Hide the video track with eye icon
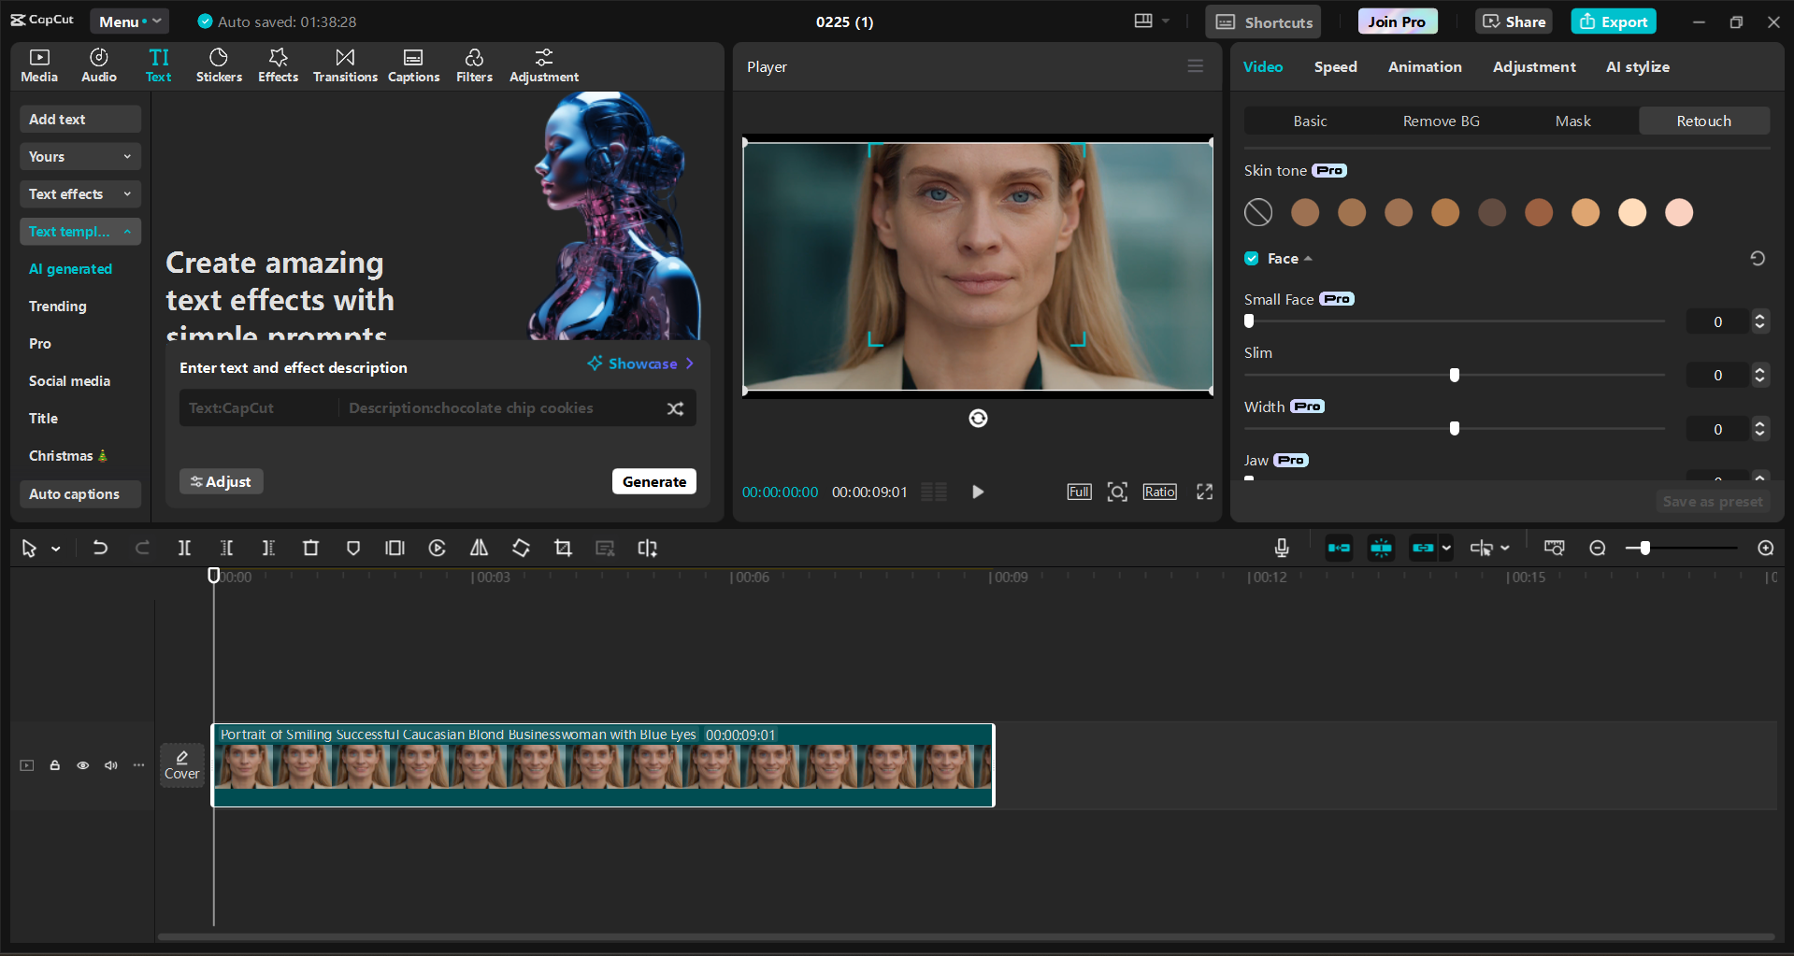 click(x=83, y=765)
